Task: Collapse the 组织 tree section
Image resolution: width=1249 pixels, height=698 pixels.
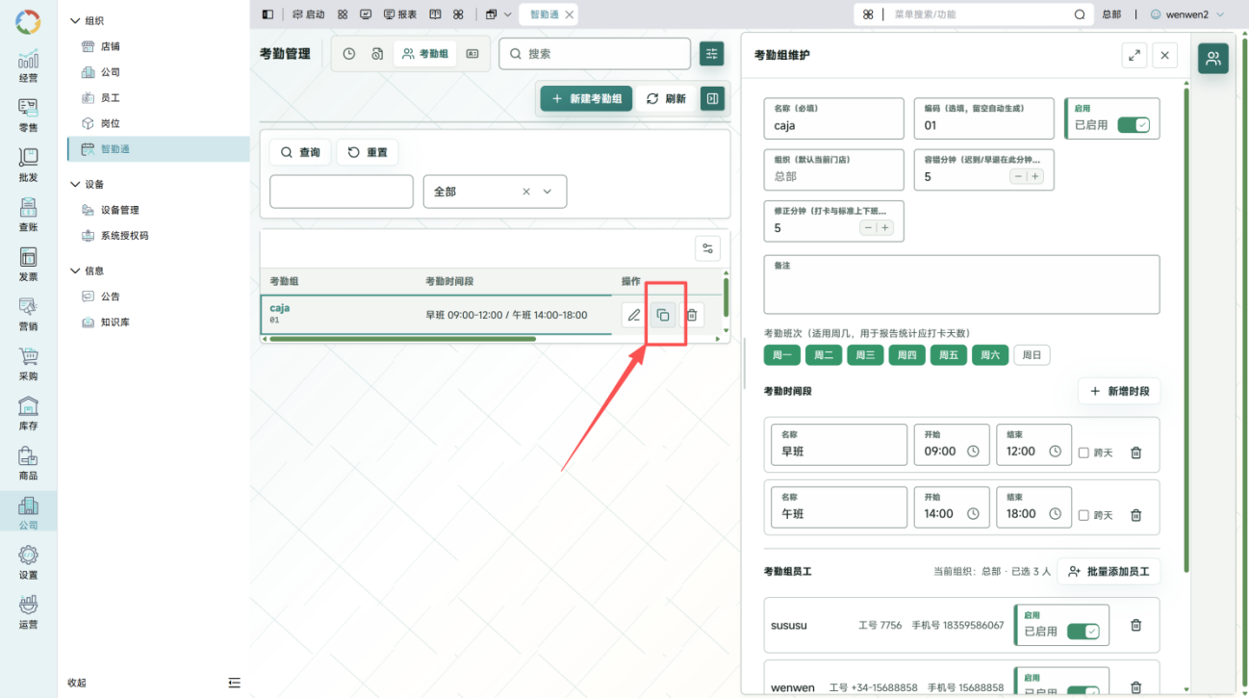Action: coord(76,20)
